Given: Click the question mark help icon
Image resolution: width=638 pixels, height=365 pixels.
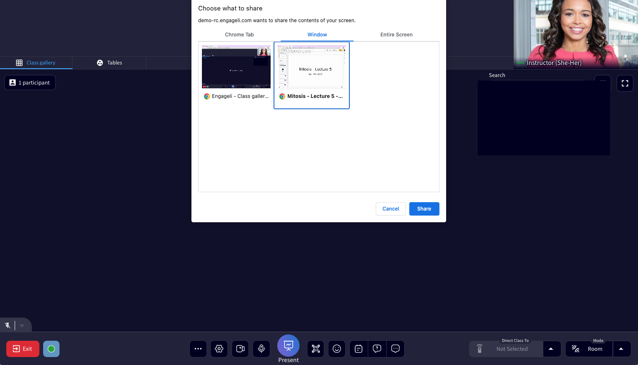Looking at the screenshot, I should [x=377, y=349].
